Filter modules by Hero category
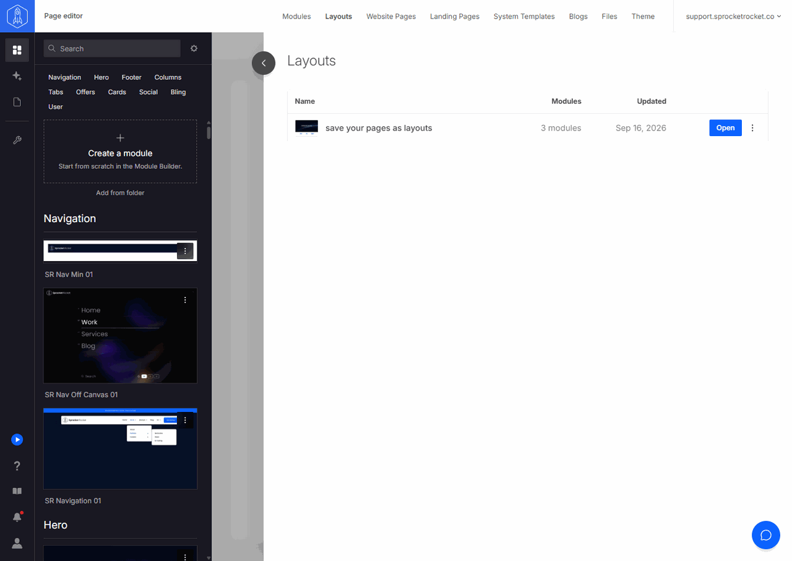This screenshot has width=792, height=561. (101, 77)
